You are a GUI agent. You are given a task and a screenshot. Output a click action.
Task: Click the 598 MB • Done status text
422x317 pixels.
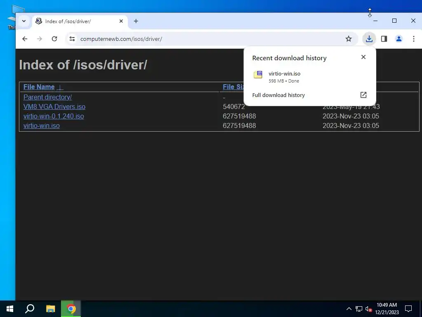pyautogui.click(x=284, y=81)
